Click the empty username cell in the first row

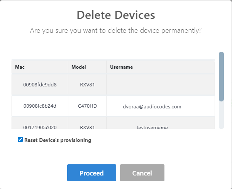pyautogui.click(x=161, y=85)
